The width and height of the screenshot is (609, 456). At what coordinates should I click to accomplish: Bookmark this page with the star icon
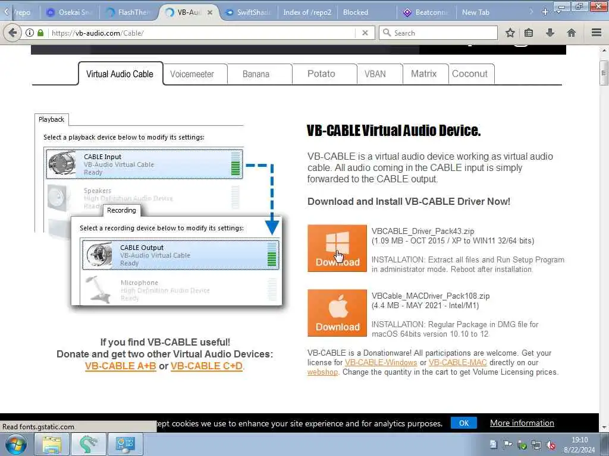pos(510,33)
